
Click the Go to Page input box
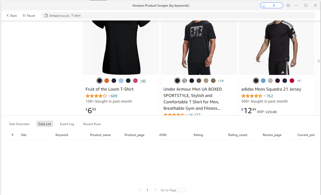(x=182, y=190)
